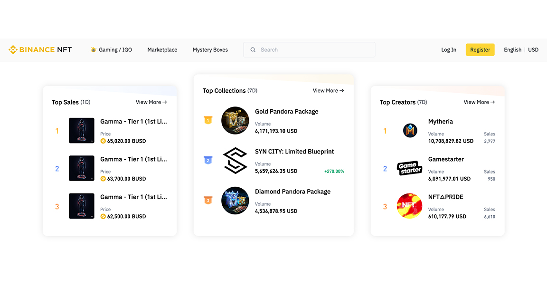This screenshot has width=547, height=308.
Task: Click the SYN CITY: Limited Blueprint logo
Action: coord(235,161)
